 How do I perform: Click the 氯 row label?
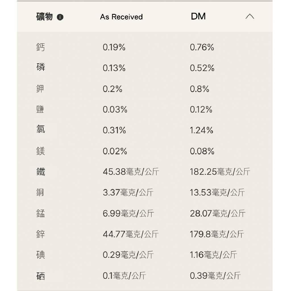tap(41, 130)
